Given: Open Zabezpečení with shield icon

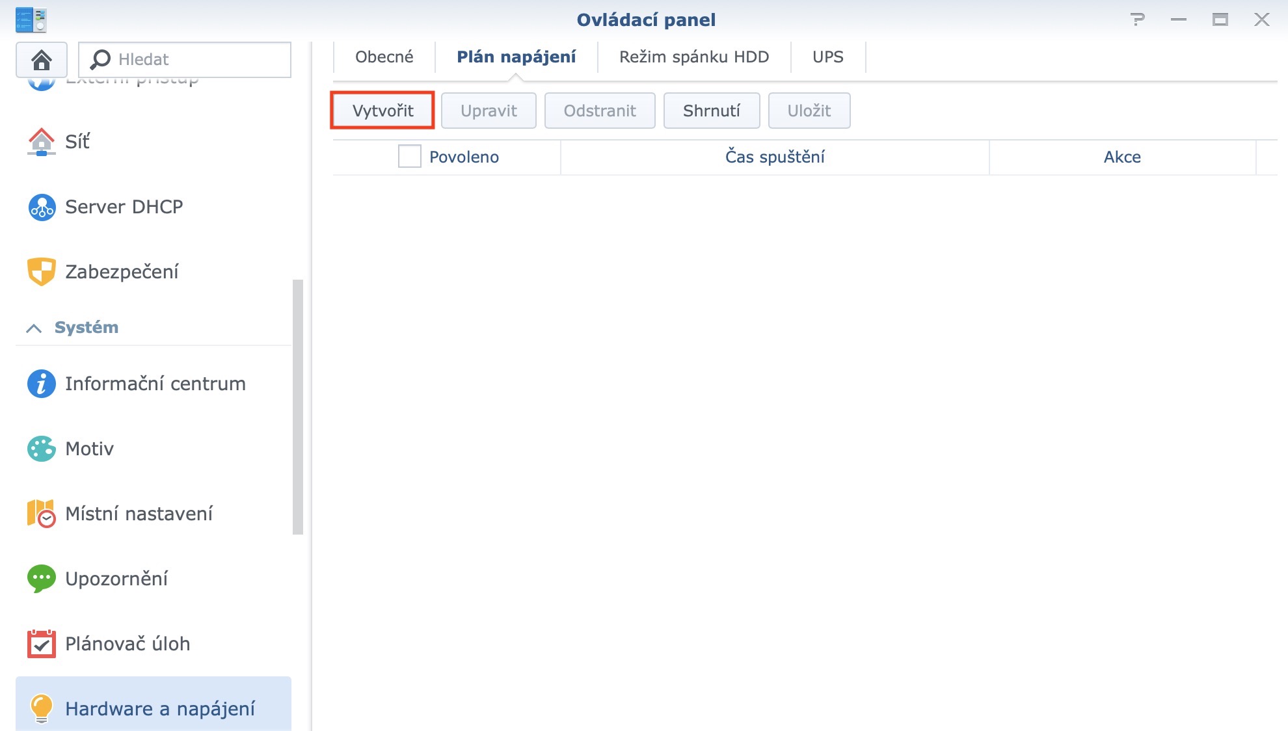Looking at the screenshot, I should click(41, 271).
